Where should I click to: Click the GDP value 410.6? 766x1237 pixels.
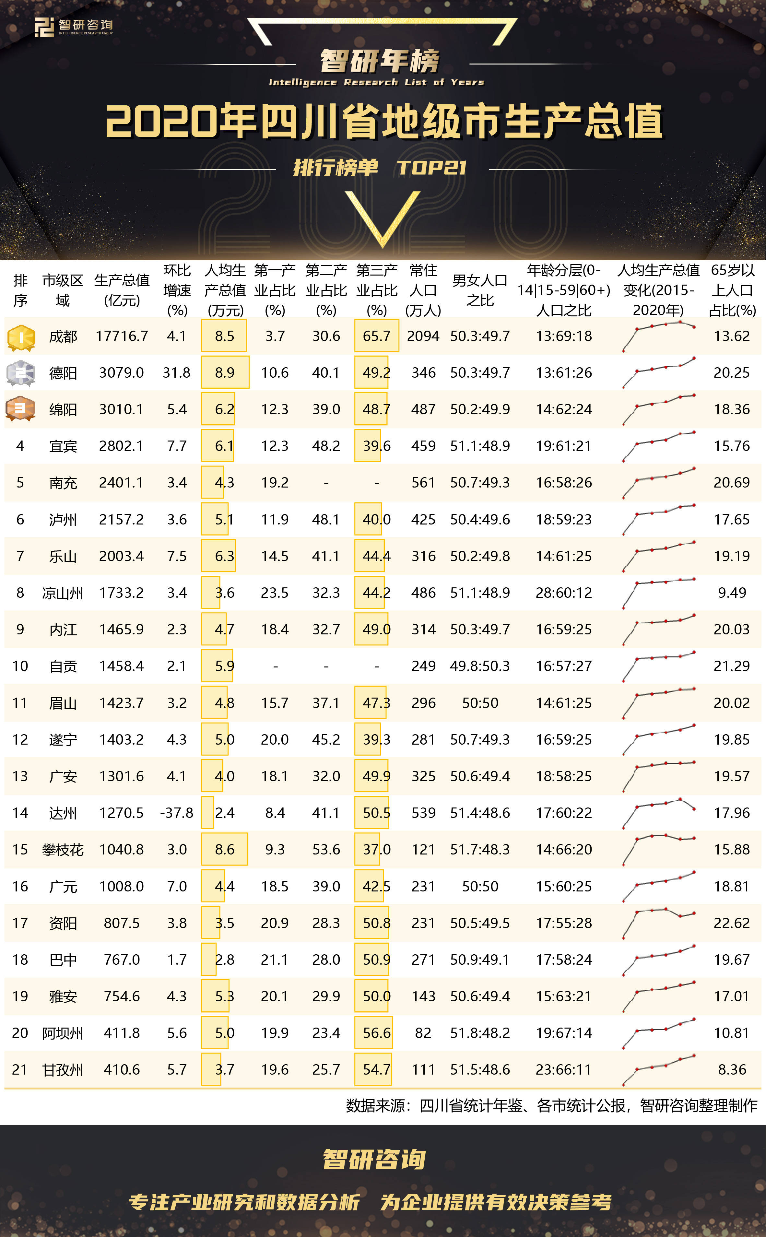coord(122,1069)
